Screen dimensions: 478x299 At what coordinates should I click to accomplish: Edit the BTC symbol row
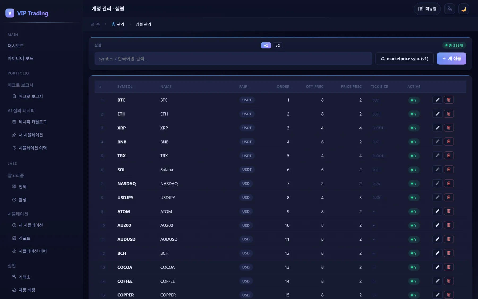click(437, 100)
